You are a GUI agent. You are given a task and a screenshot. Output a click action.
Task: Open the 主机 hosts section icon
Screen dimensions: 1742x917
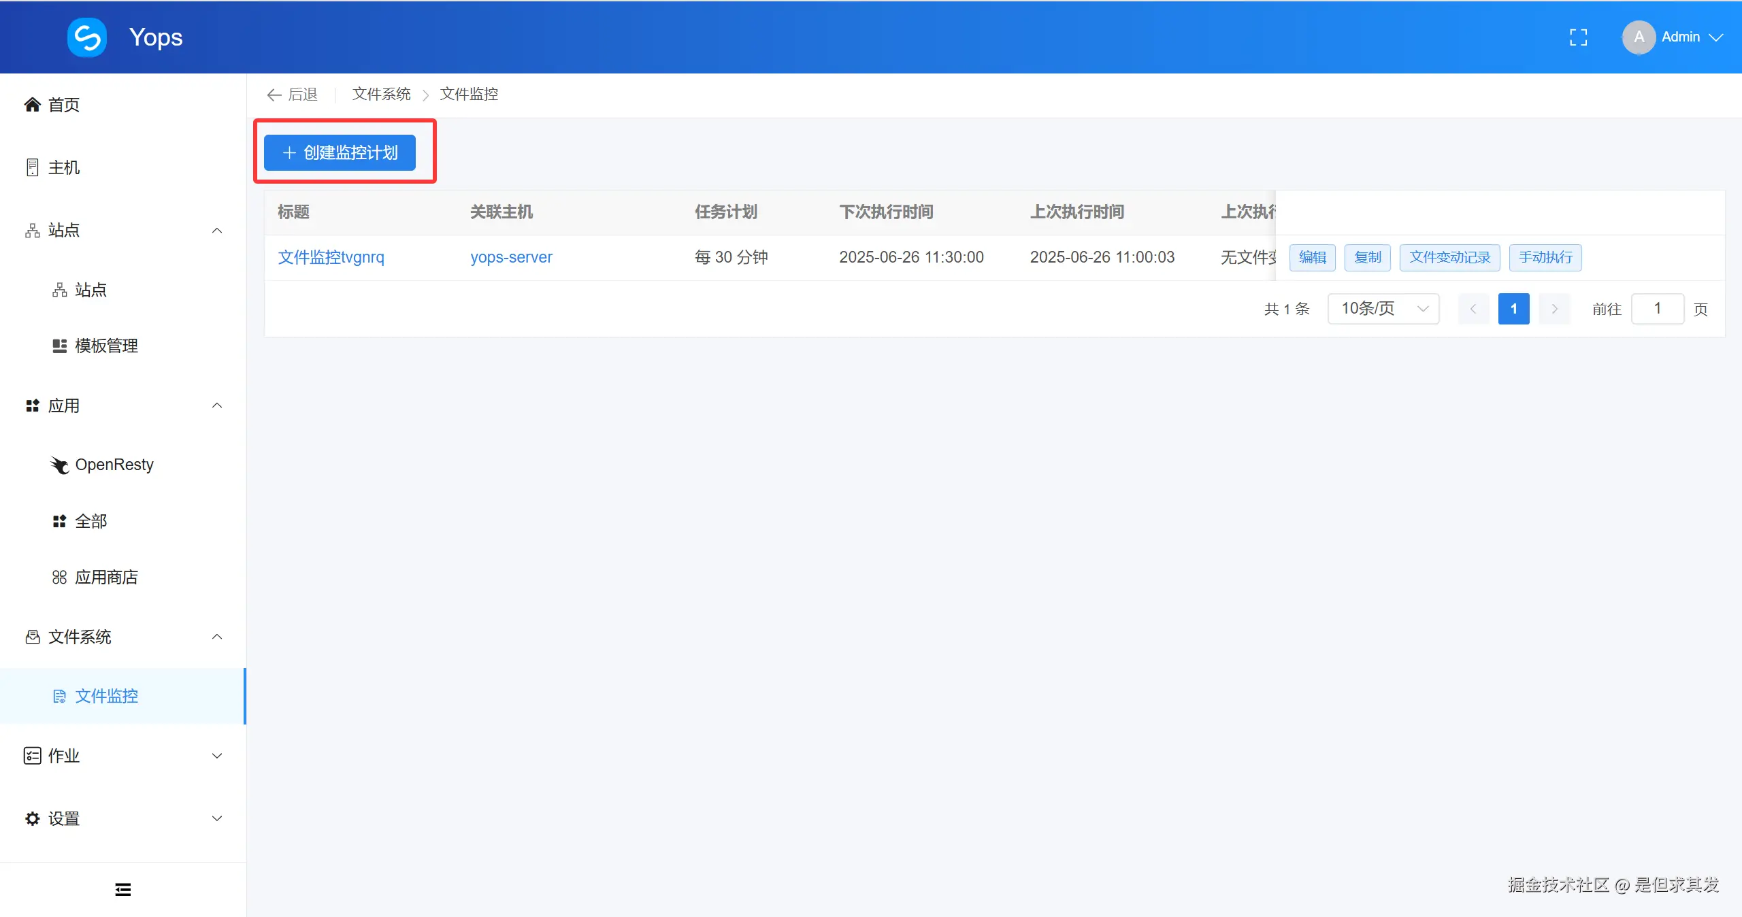point(32,167)
